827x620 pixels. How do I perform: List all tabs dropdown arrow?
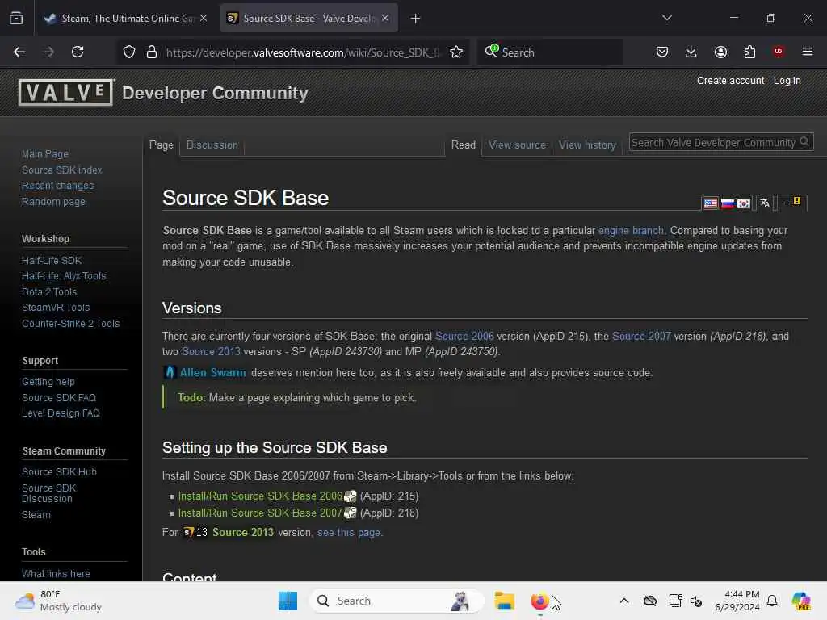[666, 18]
